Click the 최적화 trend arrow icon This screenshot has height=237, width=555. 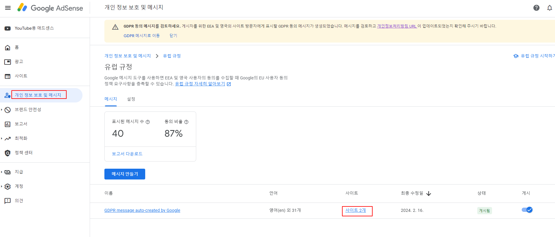click(x=7, y=138)
